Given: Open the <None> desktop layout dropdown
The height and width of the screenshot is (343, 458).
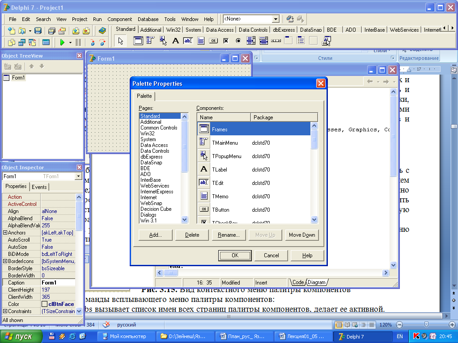Looking at the screenshot, I should click(x=276, y=19).
